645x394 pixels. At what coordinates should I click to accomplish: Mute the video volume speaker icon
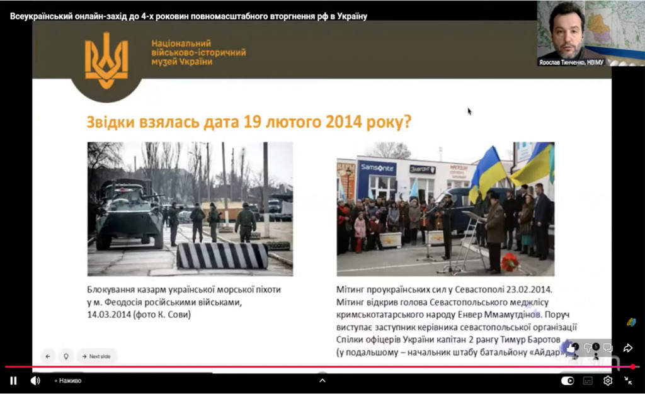click(35, 381)
